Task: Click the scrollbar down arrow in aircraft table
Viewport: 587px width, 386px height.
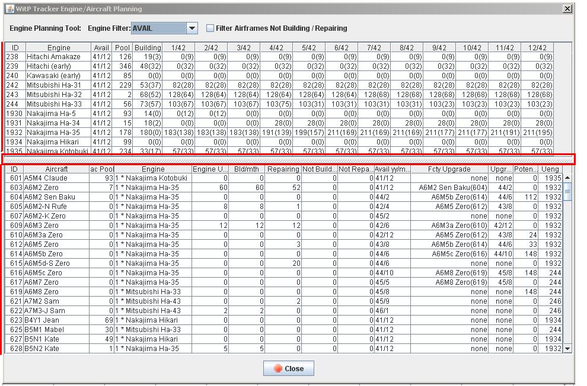Action: [567, 349]
